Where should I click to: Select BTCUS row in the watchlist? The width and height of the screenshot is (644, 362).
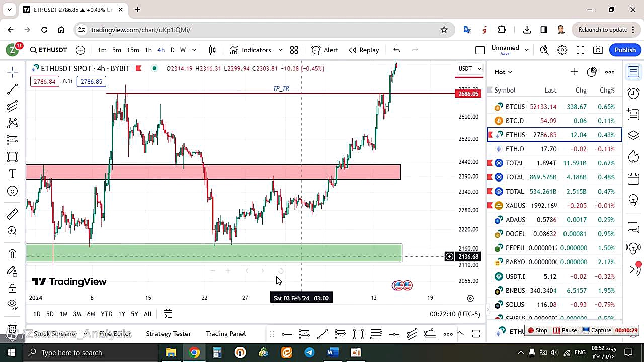pyautogui.click(x=554, y=107)
